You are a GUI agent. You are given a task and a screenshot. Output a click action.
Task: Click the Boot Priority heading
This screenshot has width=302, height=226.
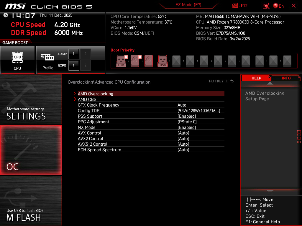(122, 50)
